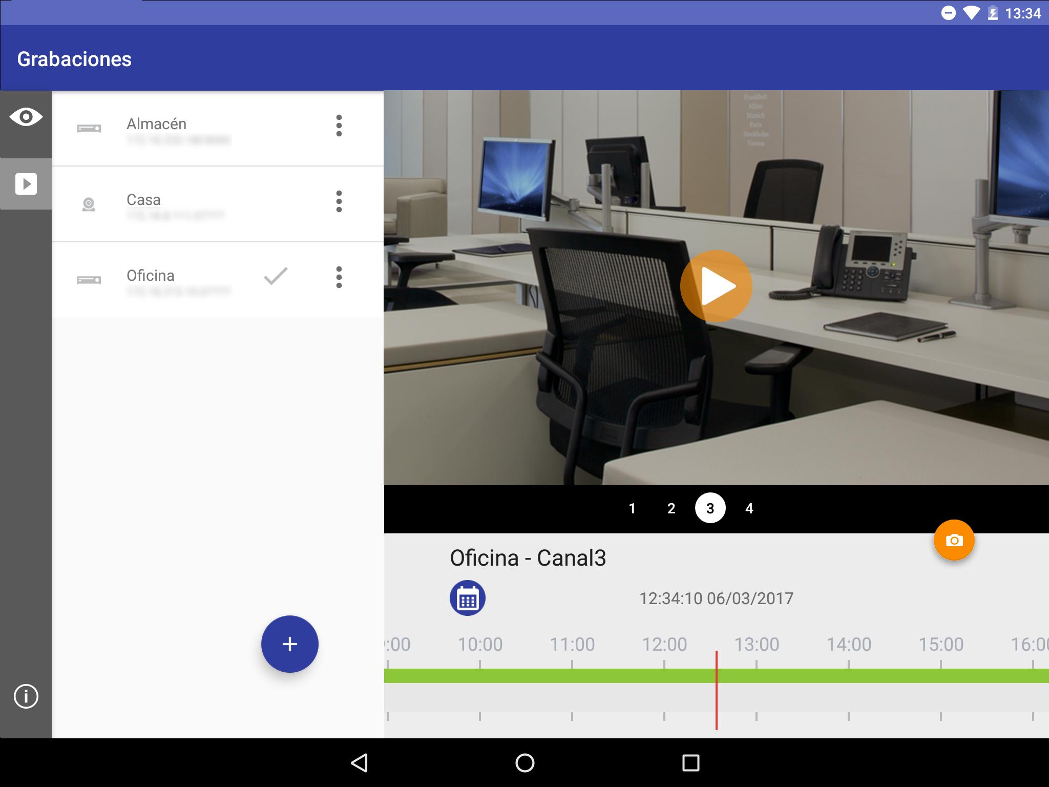Click timeline at 15:00 label

(x=941, y=644)
